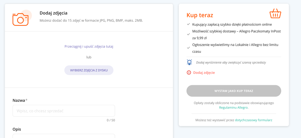Click the 'lub' separator text
The image size is (301, 138).
tap(89, 57)
